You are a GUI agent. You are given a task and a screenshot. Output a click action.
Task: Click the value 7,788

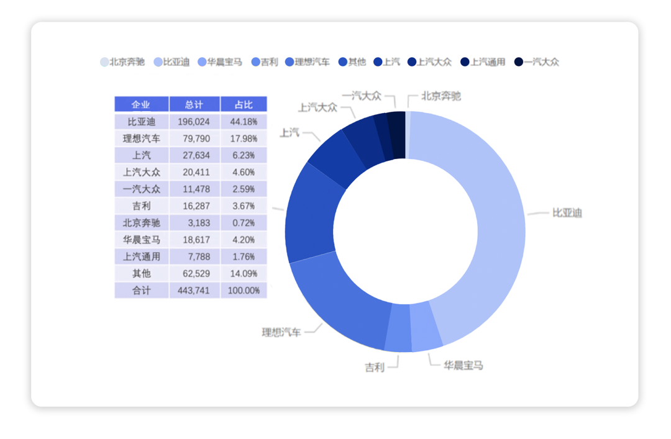[x=194, y=256]
